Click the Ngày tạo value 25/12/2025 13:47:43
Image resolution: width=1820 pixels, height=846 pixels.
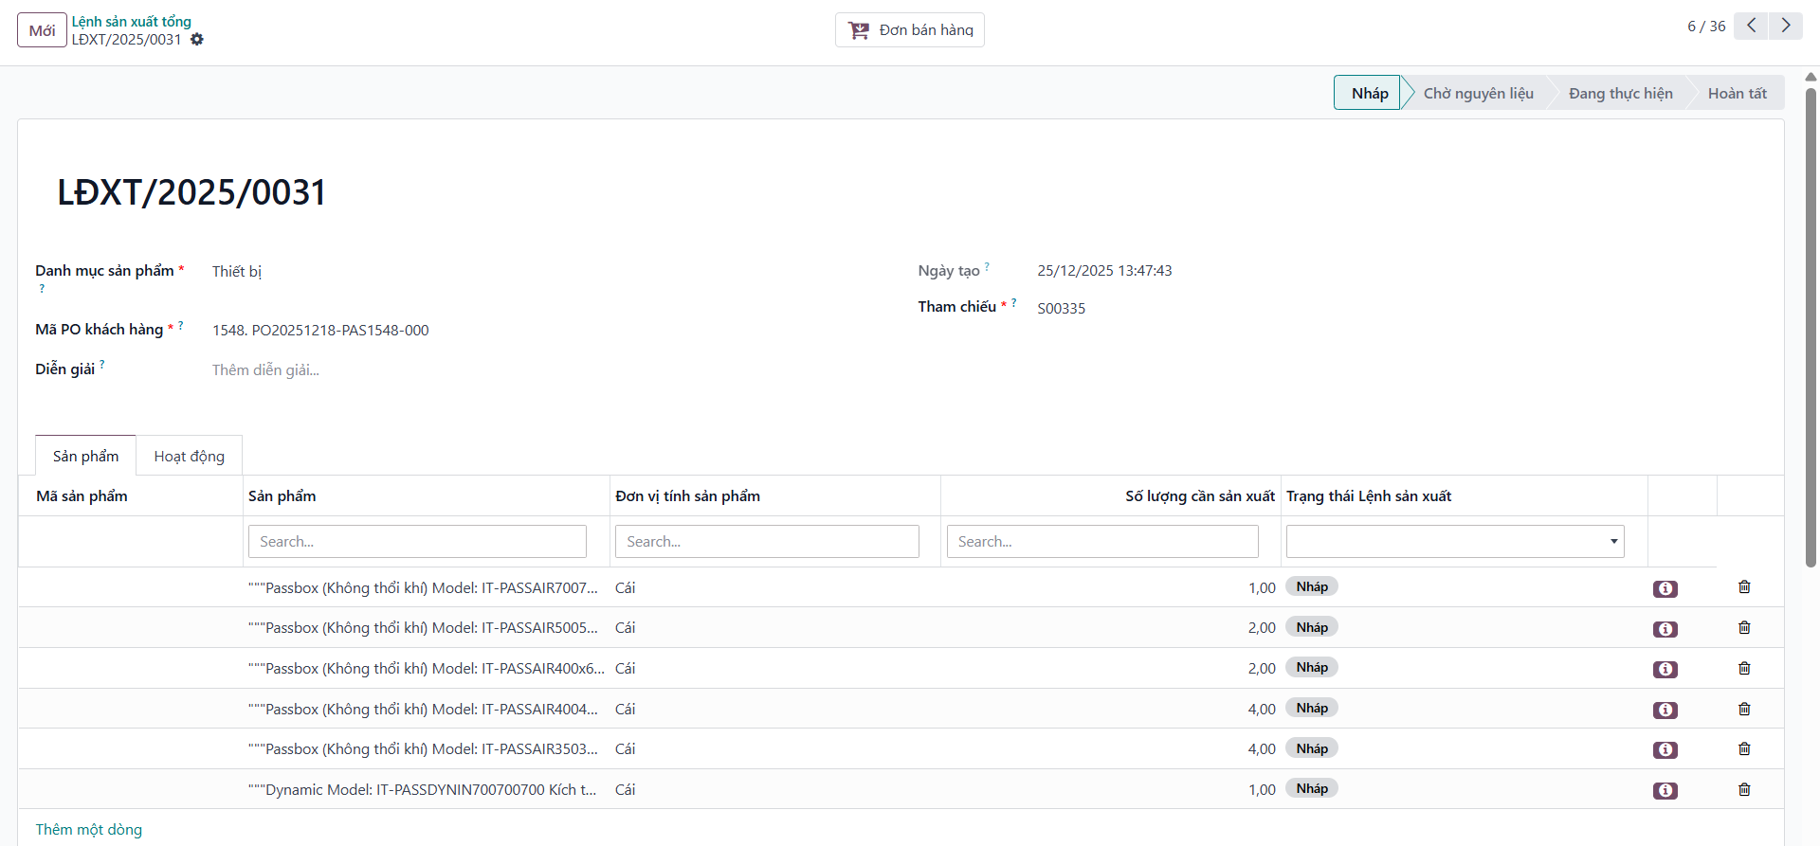click(1104, 270)
